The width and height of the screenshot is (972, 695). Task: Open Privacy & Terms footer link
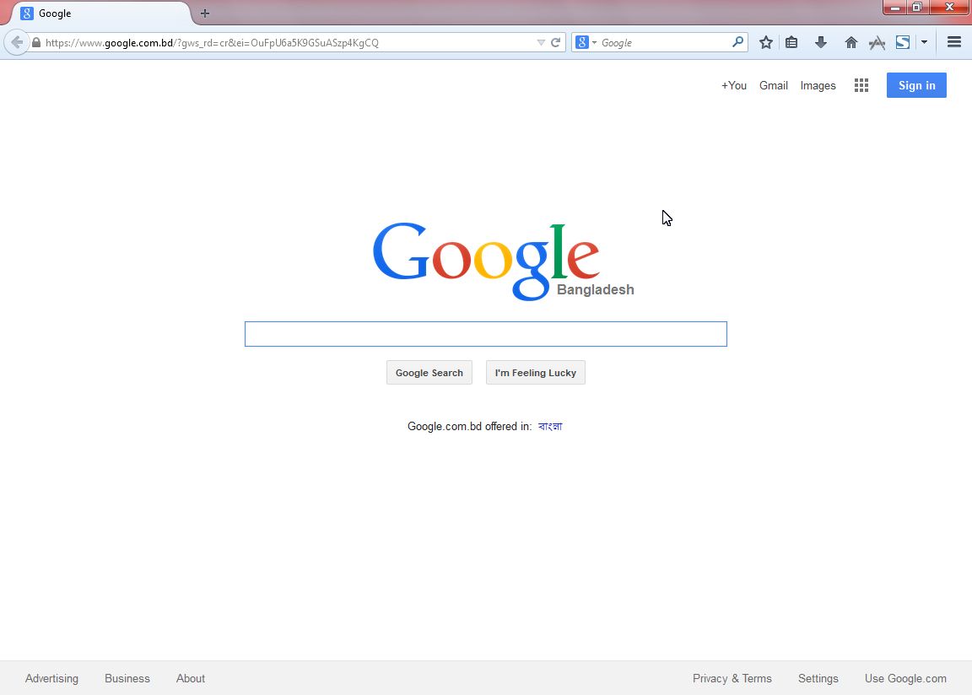(x=732, y=678)
